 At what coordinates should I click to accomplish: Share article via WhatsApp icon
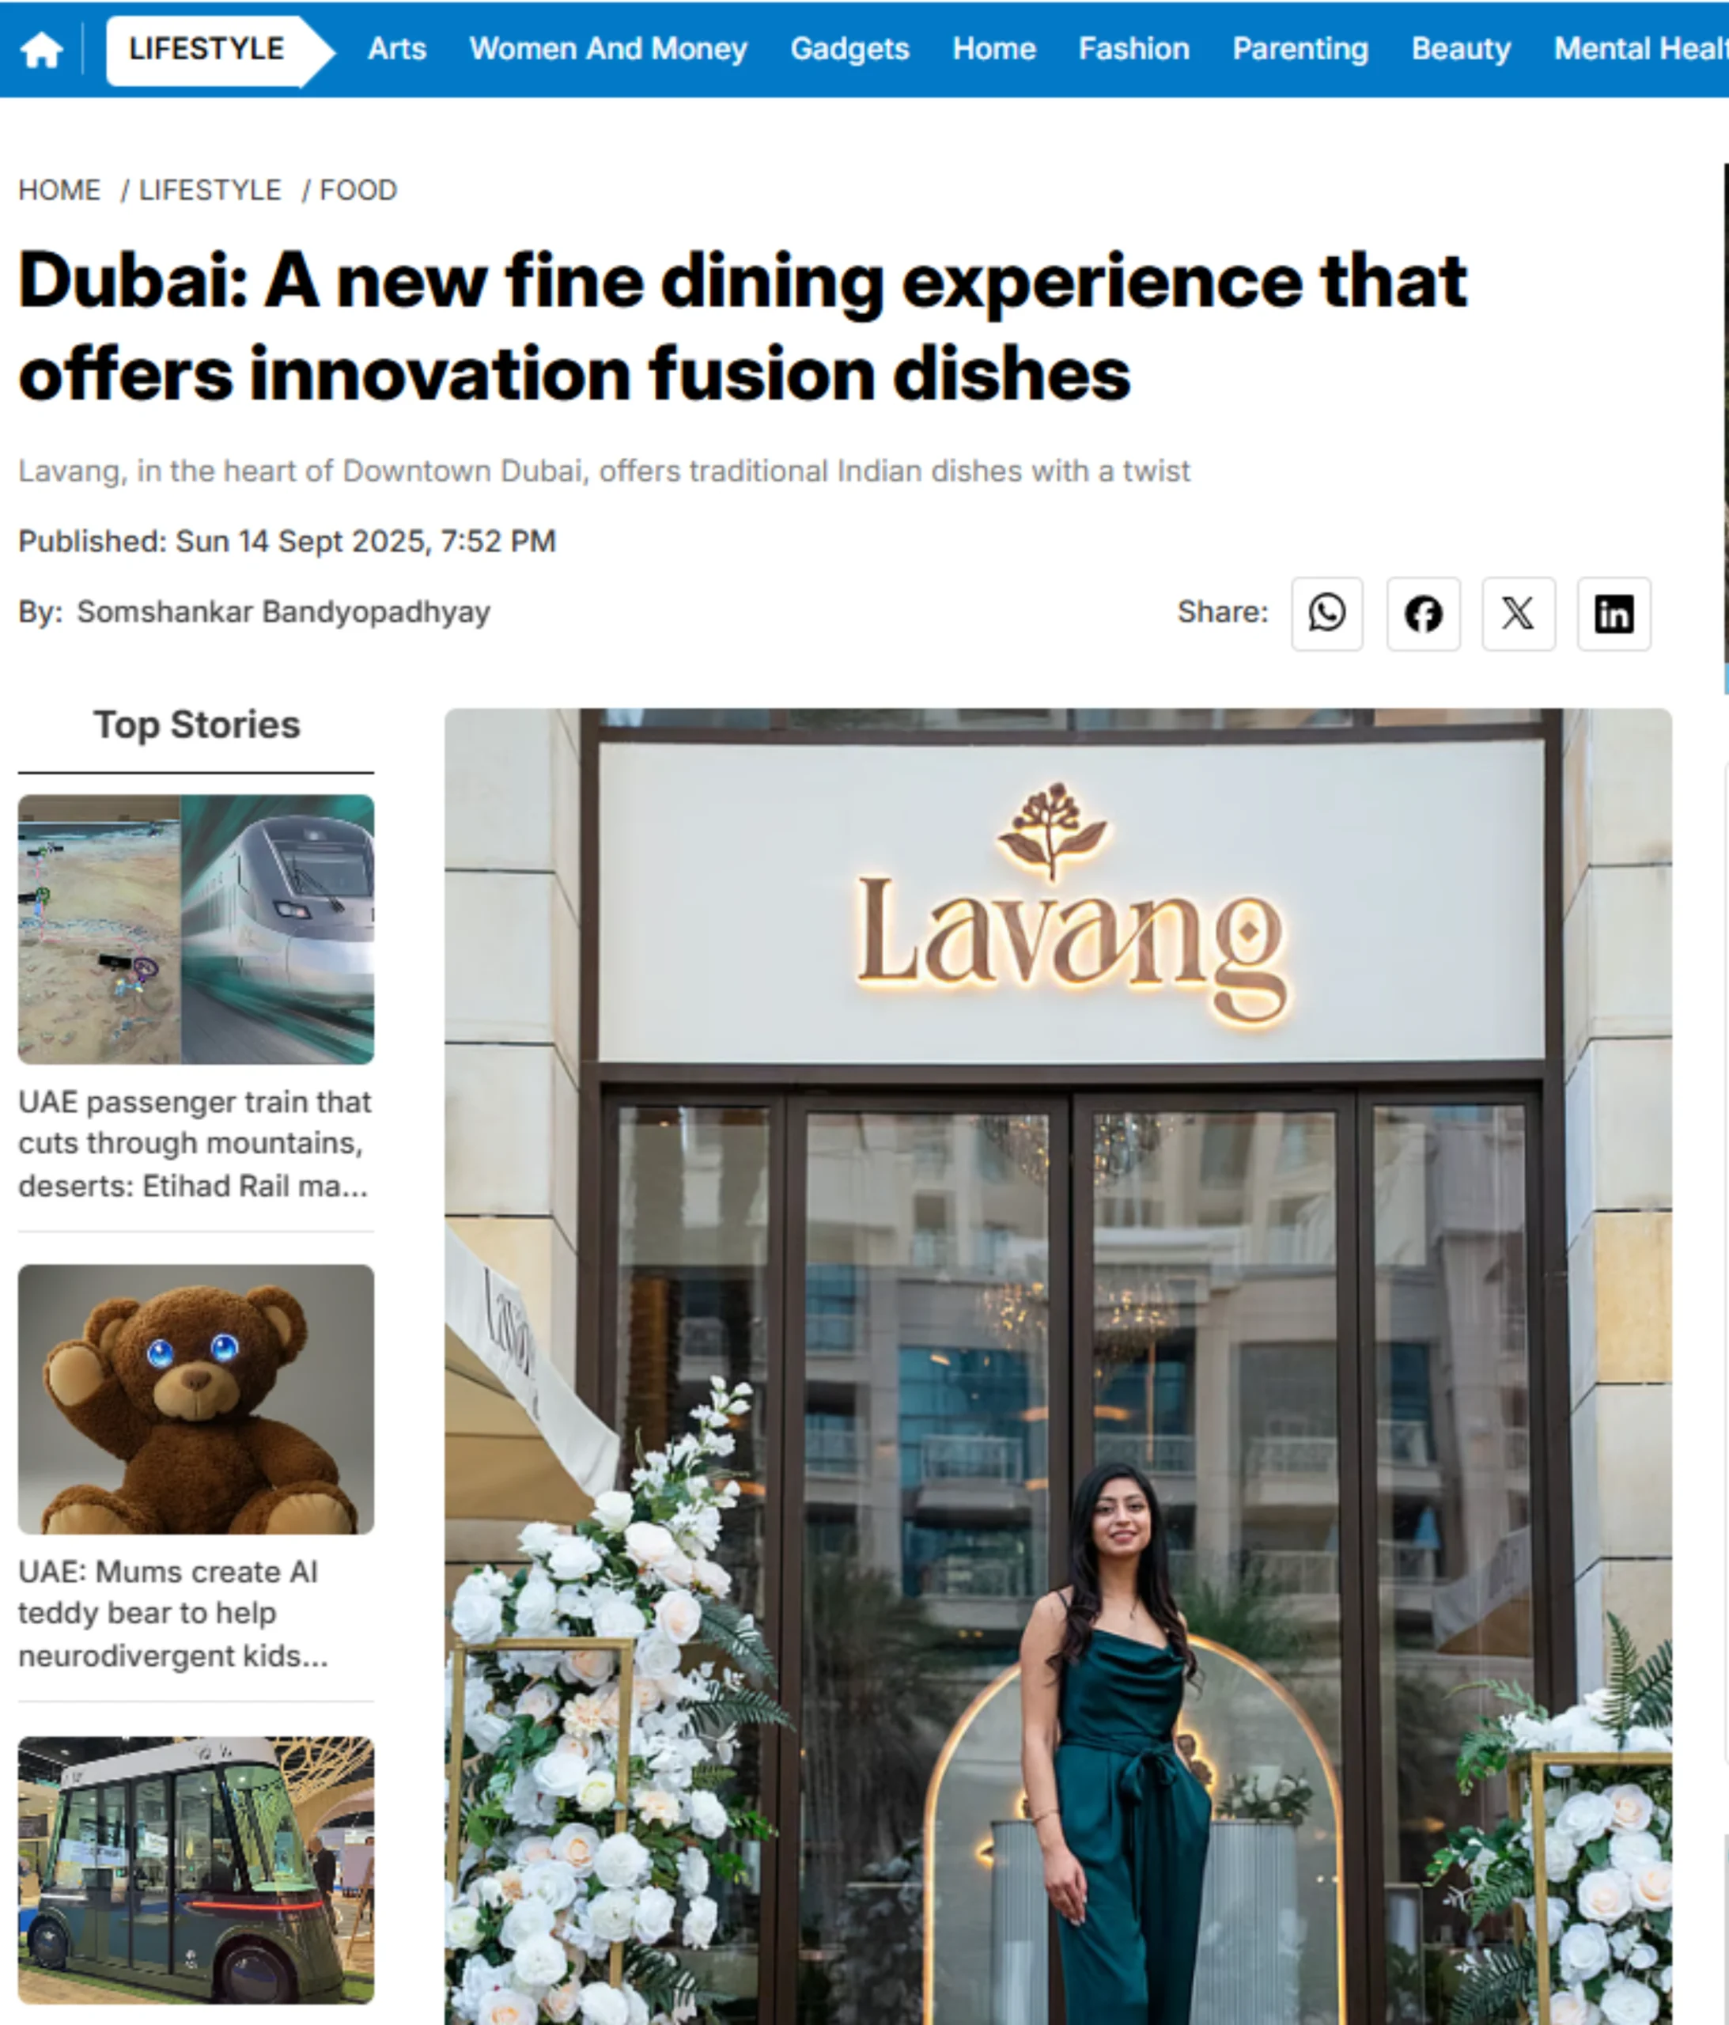tap(1326, 613)
